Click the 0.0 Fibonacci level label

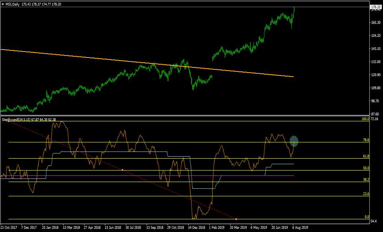pos(367,217)
